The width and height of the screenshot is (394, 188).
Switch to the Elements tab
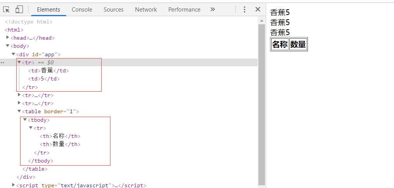[x=49, y=10]
